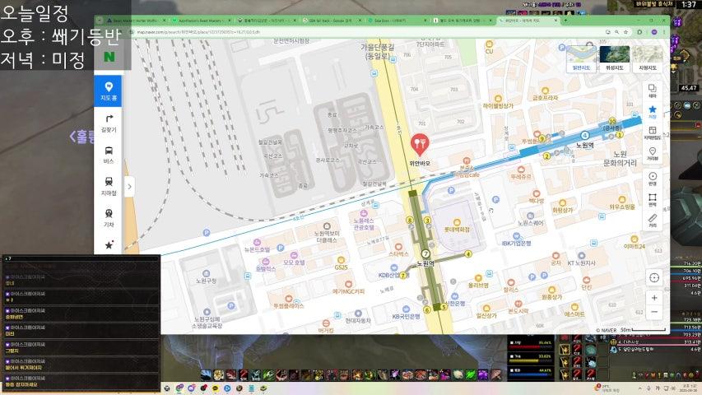Select the 모모 호텔 marker

coord(294,259)
